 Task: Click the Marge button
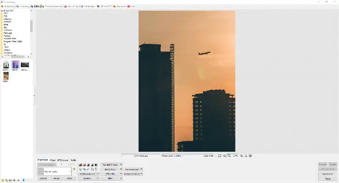click(56, 178)
